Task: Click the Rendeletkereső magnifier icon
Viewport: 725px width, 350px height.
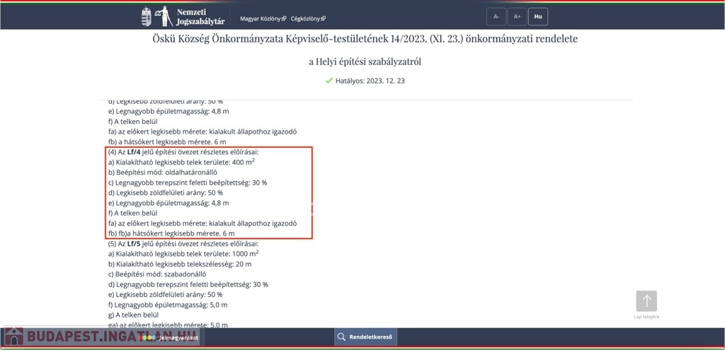Action: [341, 337]
